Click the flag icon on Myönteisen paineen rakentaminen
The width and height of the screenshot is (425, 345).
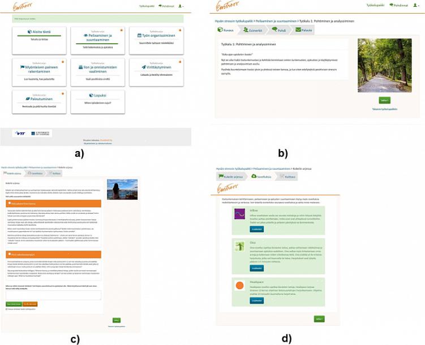tap(22, 67)
